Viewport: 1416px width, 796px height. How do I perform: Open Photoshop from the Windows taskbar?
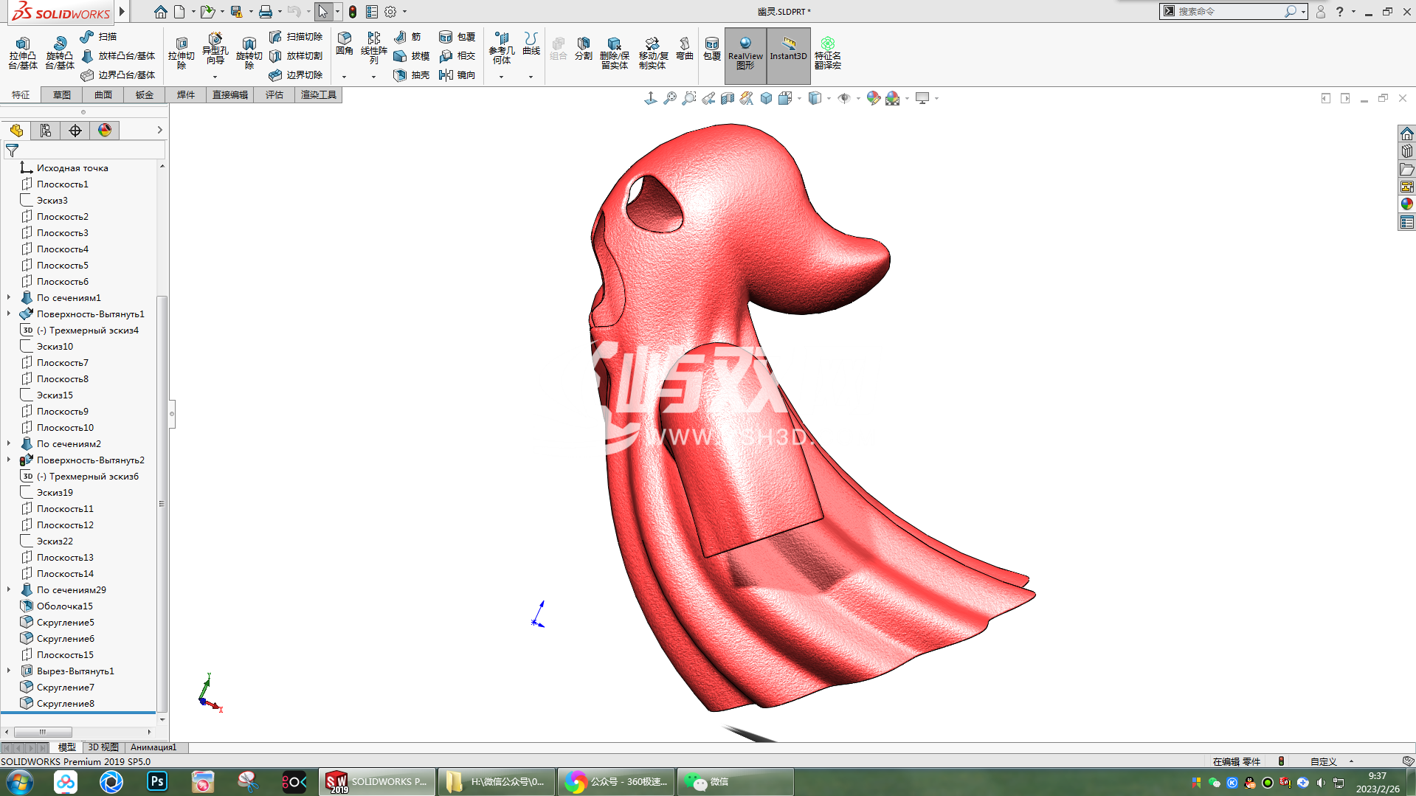(x=157, y=782)
